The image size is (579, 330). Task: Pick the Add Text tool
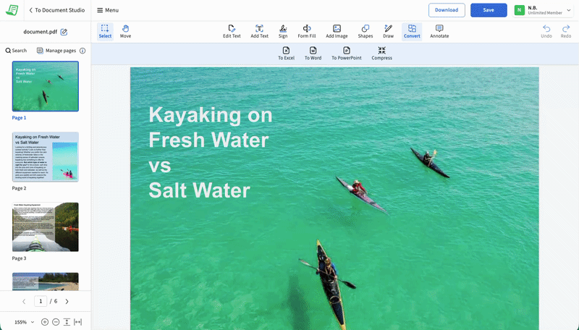point(260,31)
